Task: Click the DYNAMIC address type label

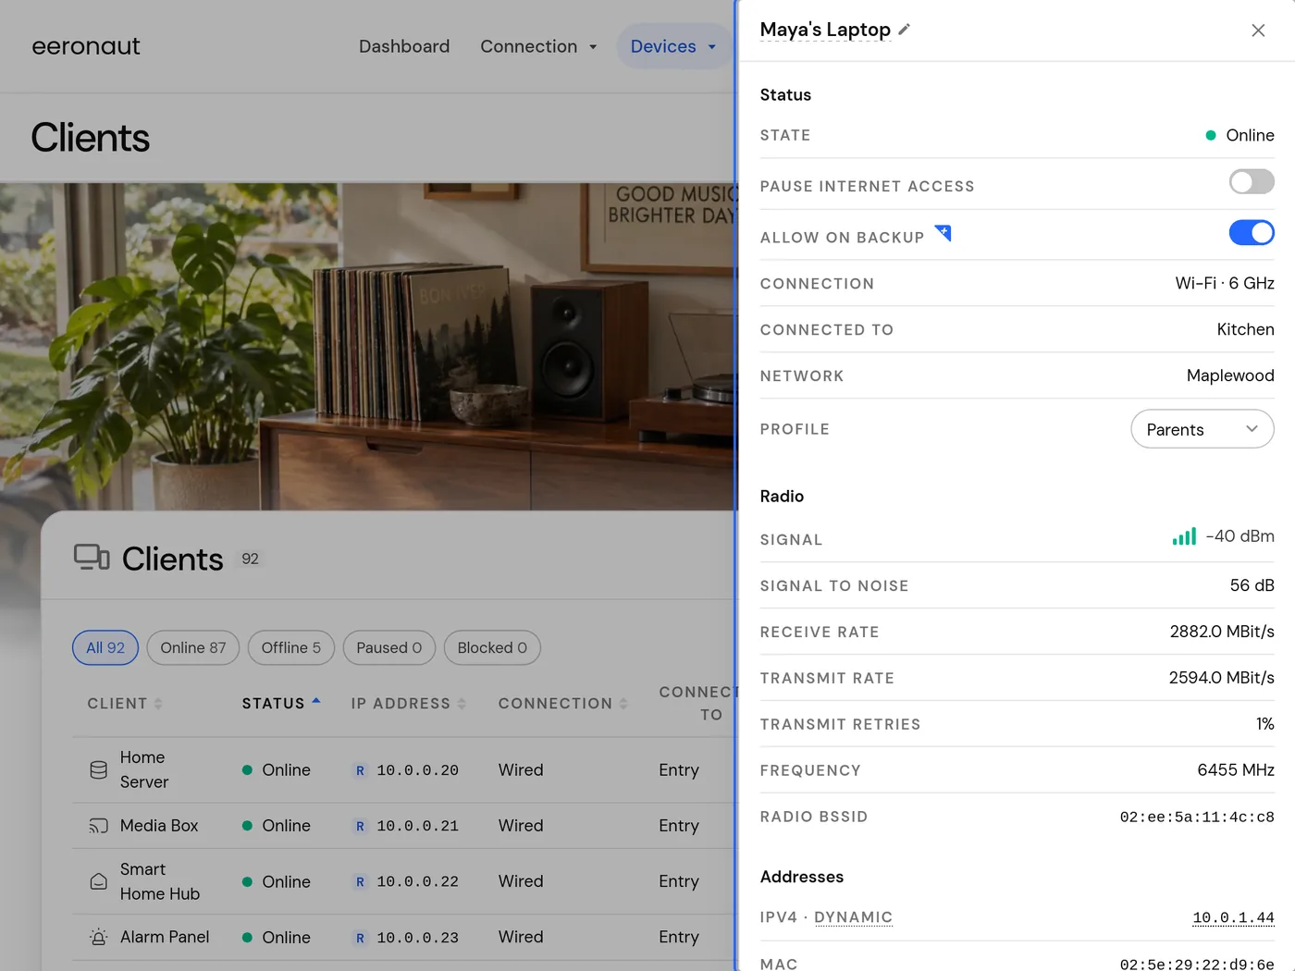Action: pyautogui.click(x=853, y=917)
